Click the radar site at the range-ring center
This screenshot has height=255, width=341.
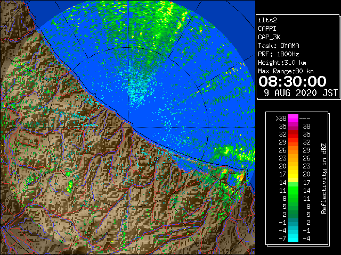(x=128, y=127)
